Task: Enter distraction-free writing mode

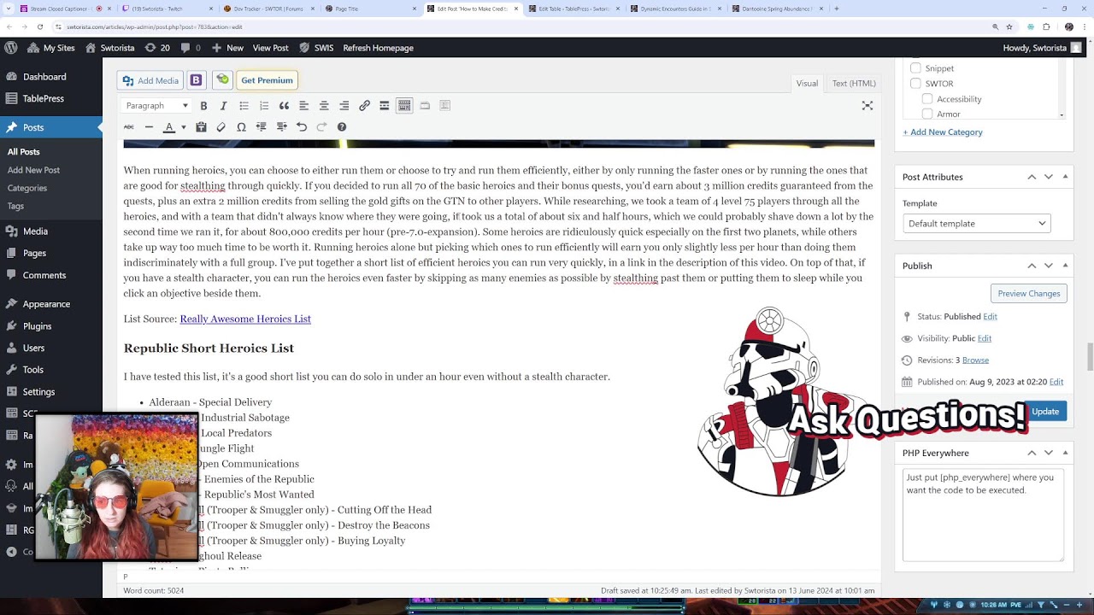Action: 868,106
